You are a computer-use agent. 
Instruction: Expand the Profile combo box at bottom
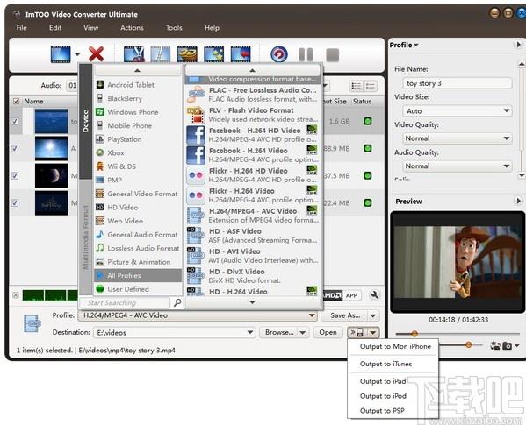point(312,315)
